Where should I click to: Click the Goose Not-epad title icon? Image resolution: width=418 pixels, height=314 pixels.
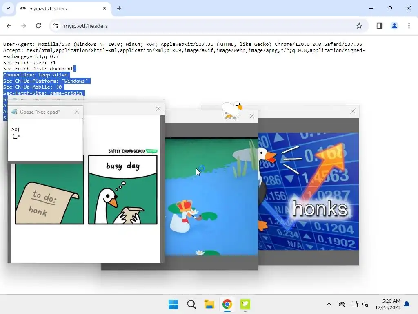pyautogui.click(x=14, y=112)
